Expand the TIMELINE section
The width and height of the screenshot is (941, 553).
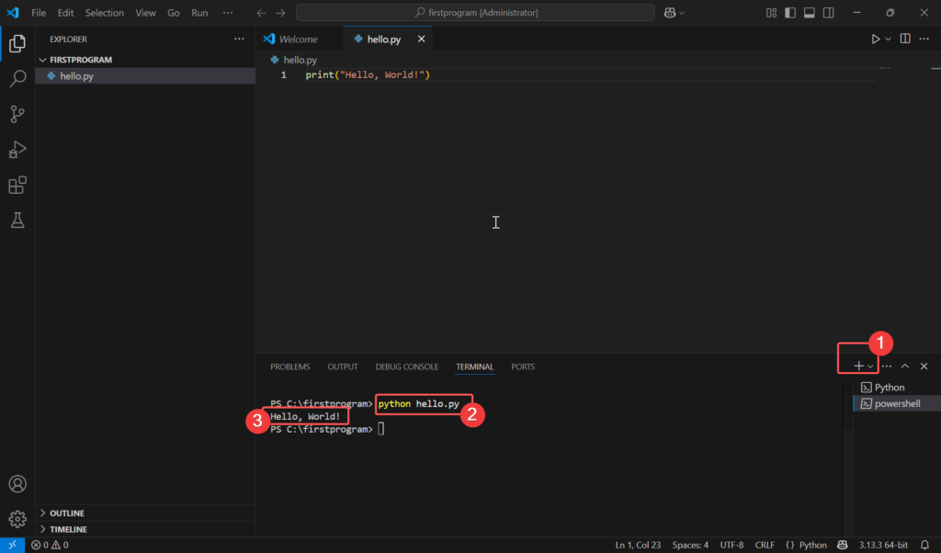point(146,530)
